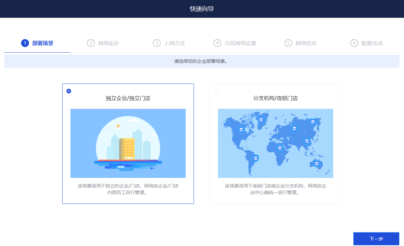The width and height of the screenshot is (404, 246).
Task: Click the store marker on Africa
Action: [280, 148]
